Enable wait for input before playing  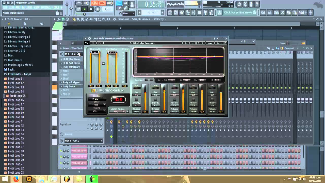click(87, 3)
